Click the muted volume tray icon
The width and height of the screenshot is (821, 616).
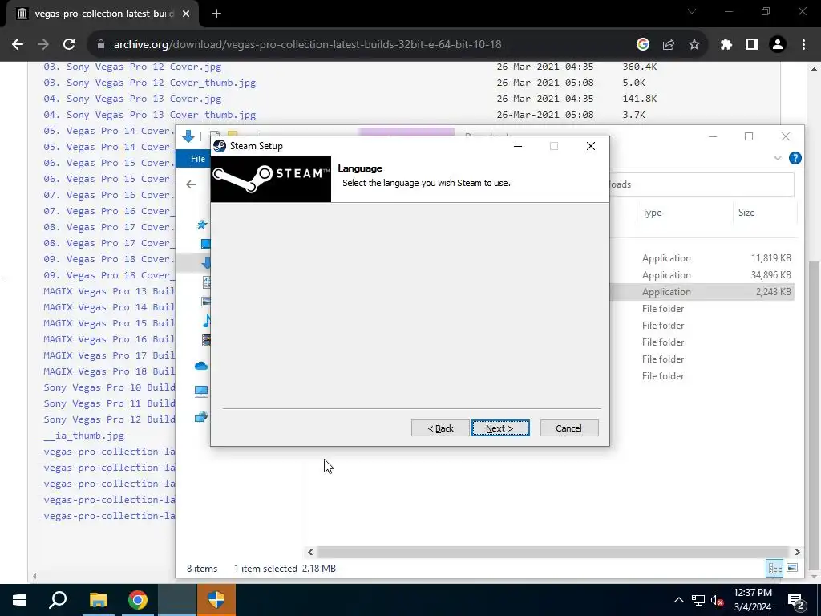coord(717,600)
